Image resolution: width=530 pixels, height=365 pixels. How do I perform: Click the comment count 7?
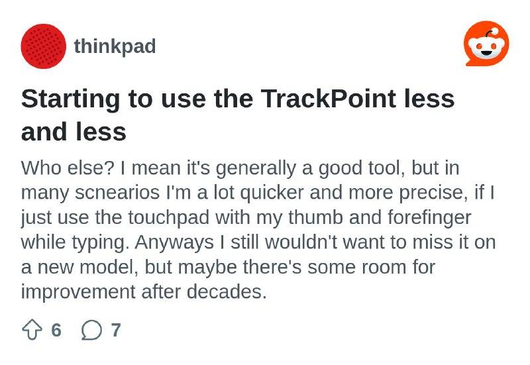point(116,330)
